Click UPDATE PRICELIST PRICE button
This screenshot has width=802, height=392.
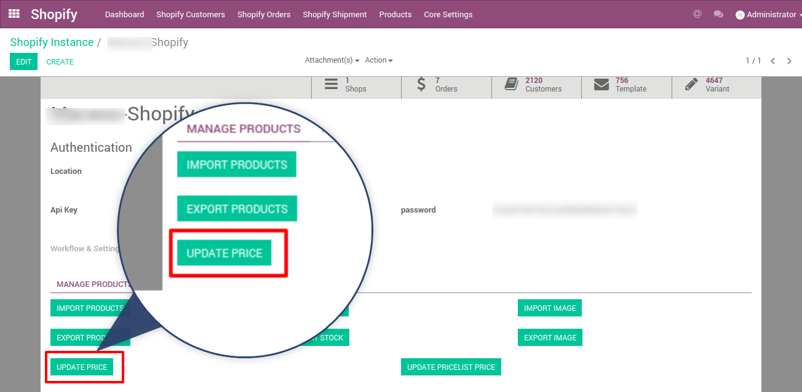pos(451,367)
